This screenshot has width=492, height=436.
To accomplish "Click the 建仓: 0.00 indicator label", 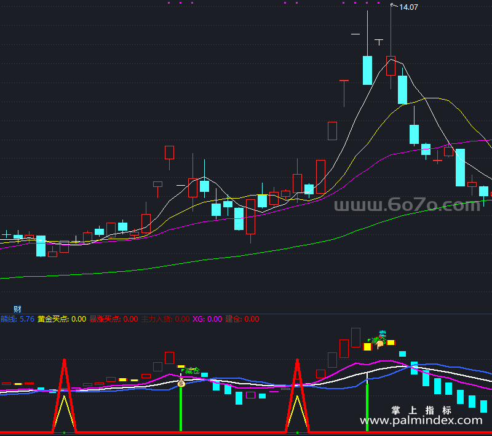I will coord(242,319).
